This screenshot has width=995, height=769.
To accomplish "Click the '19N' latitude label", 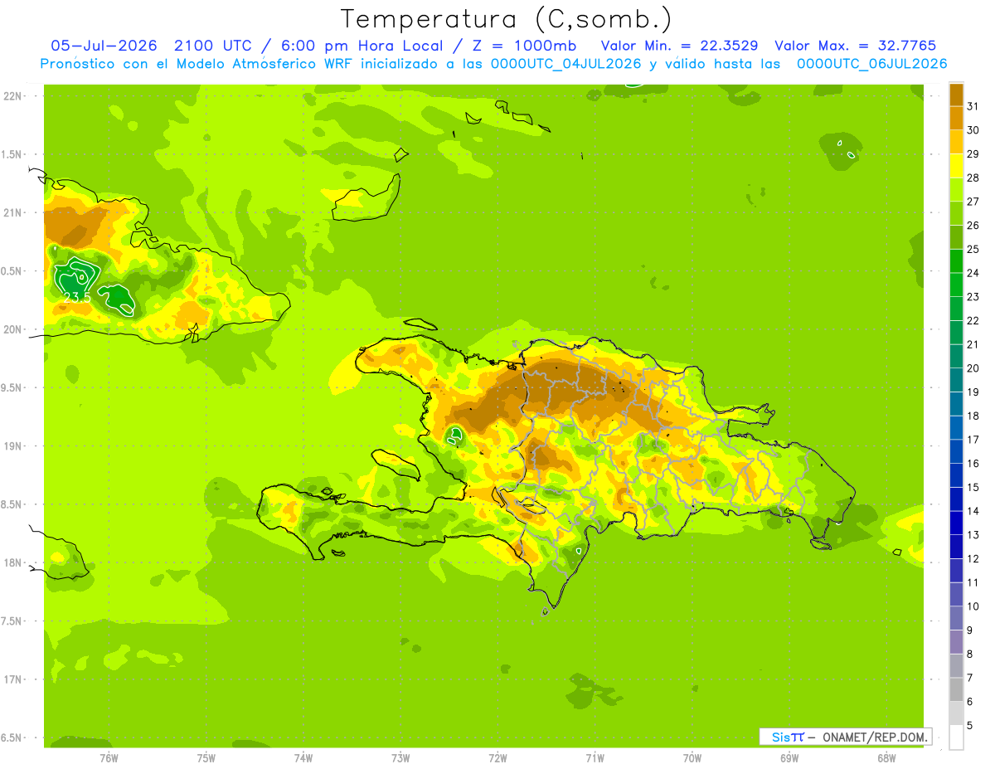I will [x=13, y=445].
